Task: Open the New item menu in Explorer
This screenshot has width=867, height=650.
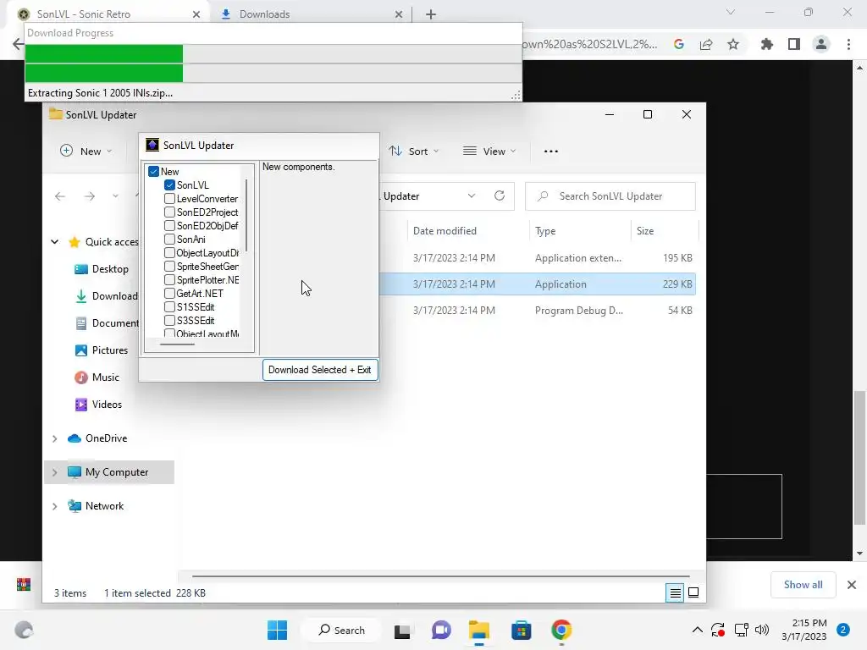Action: click(x=86, y=151)
